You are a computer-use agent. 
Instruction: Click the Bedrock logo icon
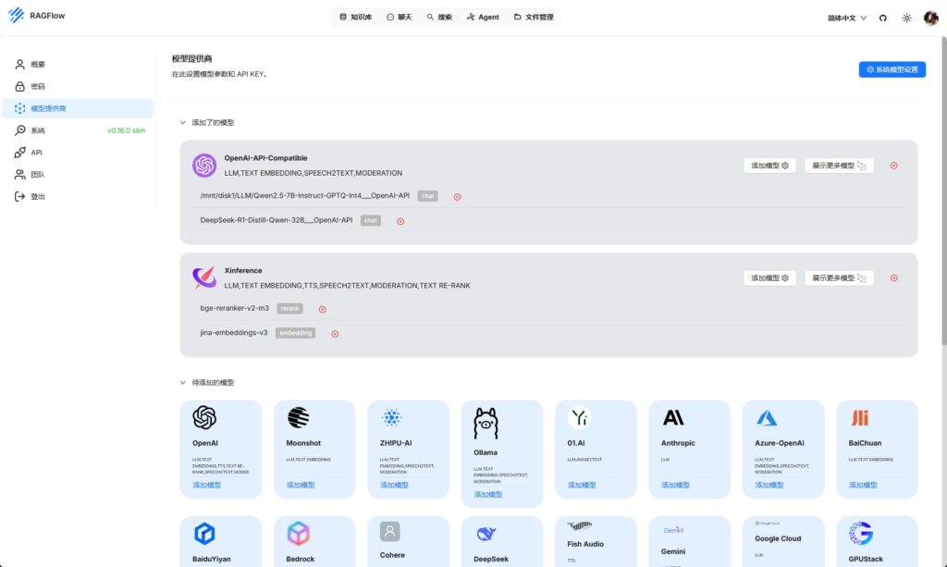point(299,534)
